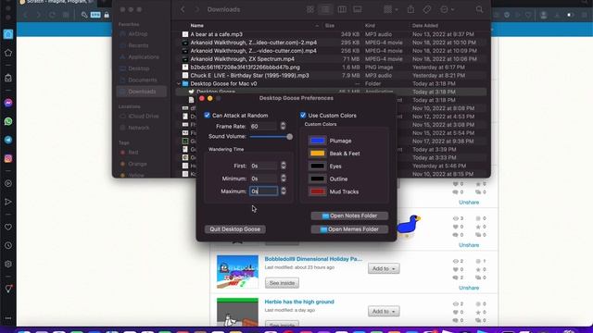The height and width of the screenshot is (333, 593).
Task: Sort Finder list by Date Added column
Action: pos(425,26)
